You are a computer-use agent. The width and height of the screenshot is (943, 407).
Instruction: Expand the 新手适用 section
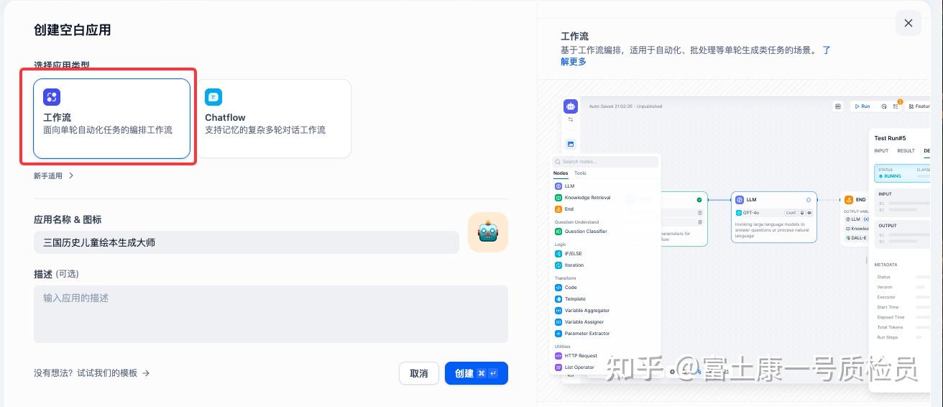pos(54,175)
